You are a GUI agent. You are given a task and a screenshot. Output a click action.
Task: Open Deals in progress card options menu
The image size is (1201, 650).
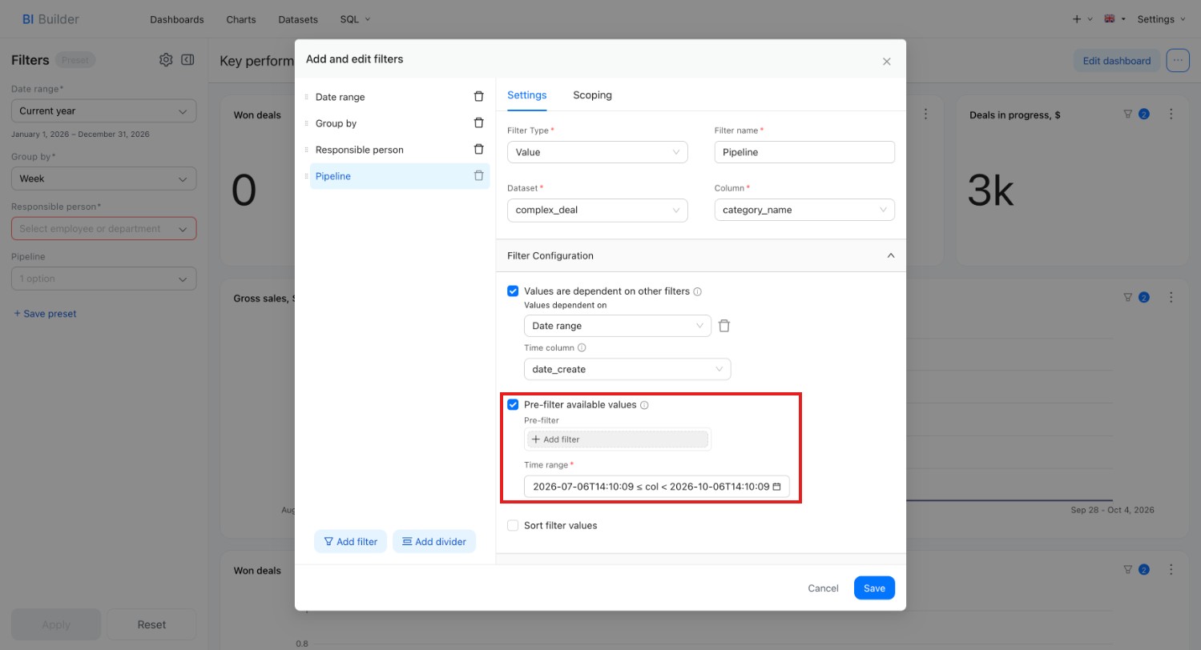pyautogui.click(x=1171, y=114)
